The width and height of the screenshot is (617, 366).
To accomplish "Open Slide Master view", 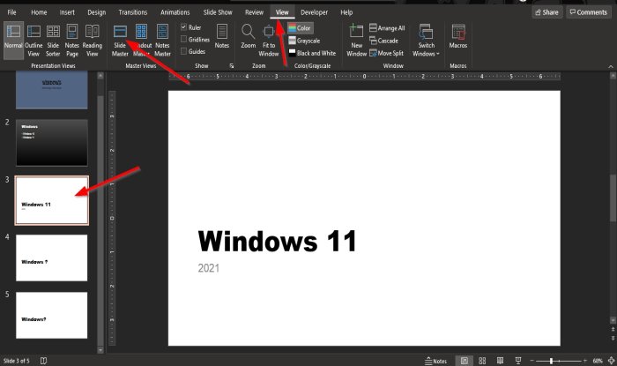I will point(120,41).
